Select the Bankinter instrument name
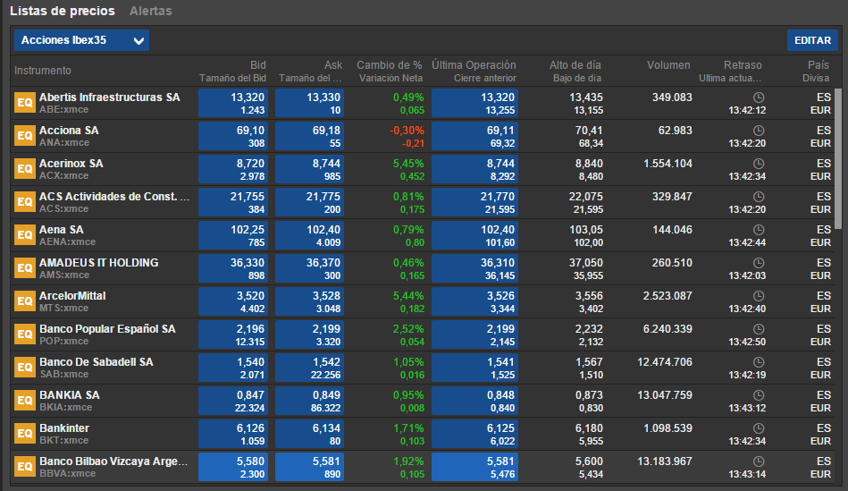848x491 pixels. coord(64,428)
